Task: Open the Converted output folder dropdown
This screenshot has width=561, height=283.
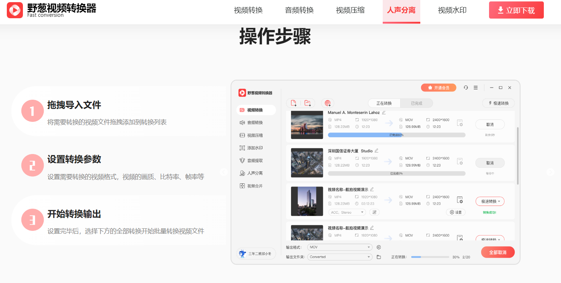Action: [x=339, y=257]
